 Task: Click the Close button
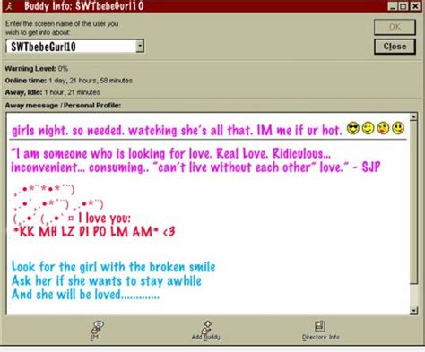coord(395,47)
